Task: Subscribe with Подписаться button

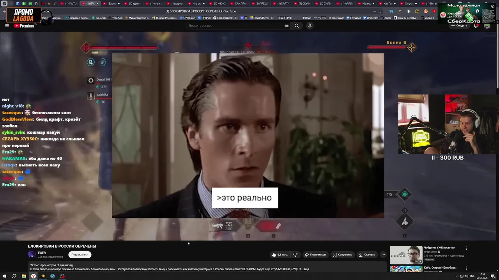Action: 80,255
